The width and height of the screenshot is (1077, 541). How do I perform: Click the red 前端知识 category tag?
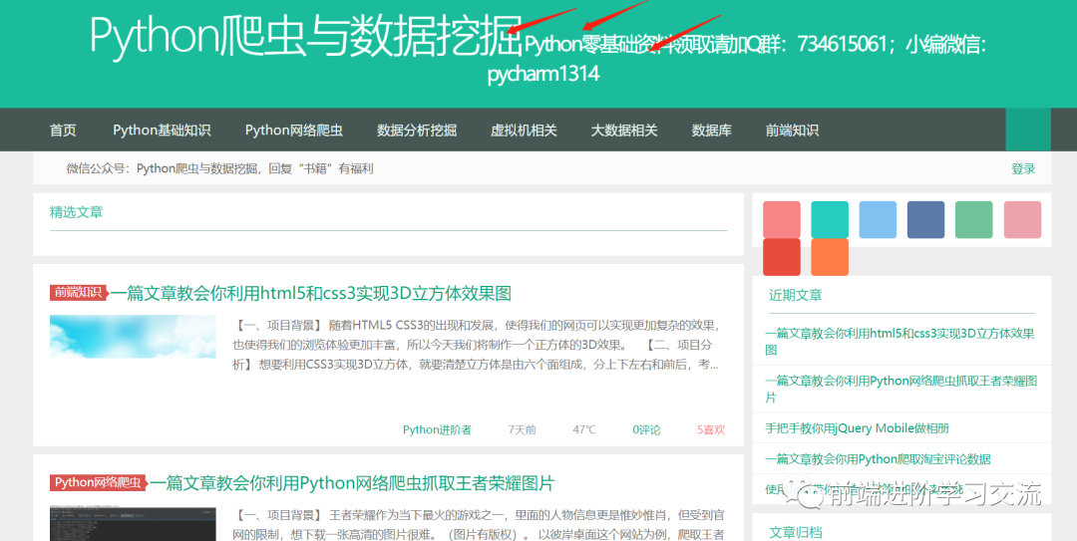[x=79, y=293]
